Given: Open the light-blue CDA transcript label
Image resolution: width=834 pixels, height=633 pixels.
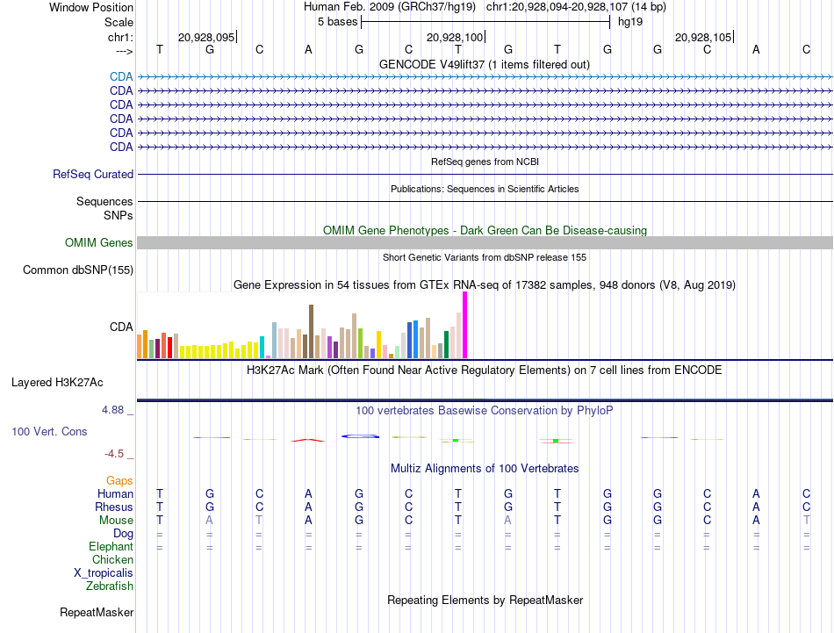Looking at the screenshot, I should coord(121,76).
